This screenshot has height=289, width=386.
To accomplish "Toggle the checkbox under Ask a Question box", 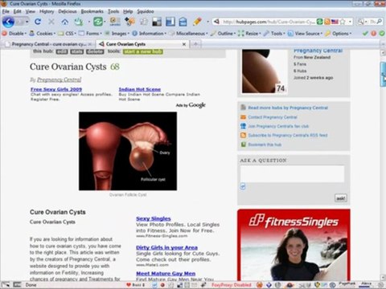I will coord(243,186).
